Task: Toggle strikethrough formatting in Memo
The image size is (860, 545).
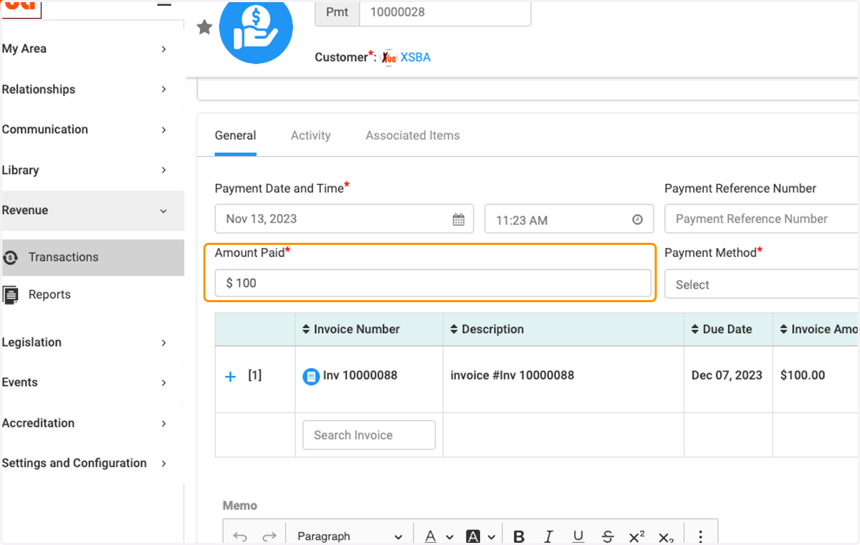Action: click(608, 536)
